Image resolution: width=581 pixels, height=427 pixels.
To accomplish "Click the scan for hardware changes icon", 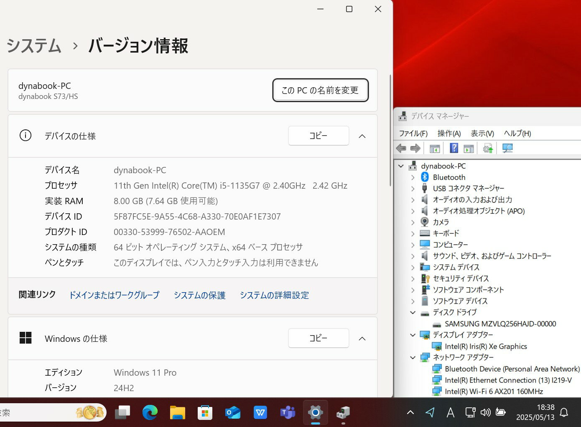I will (x=507, y=148).
